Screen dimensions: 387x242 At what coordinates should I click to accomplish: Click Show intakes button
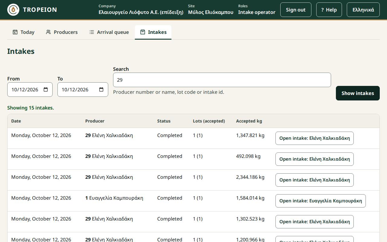click(358, 93)
